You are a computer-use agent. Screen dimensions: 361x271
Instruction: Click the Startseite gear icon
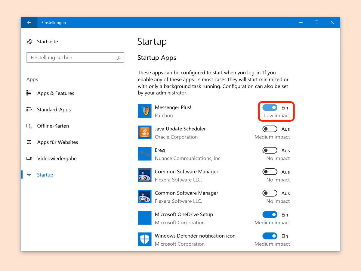29,42
